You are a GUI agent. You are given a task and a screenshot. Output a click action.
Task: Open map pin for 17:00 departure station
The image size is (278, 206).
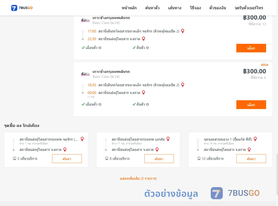[183, 31]
